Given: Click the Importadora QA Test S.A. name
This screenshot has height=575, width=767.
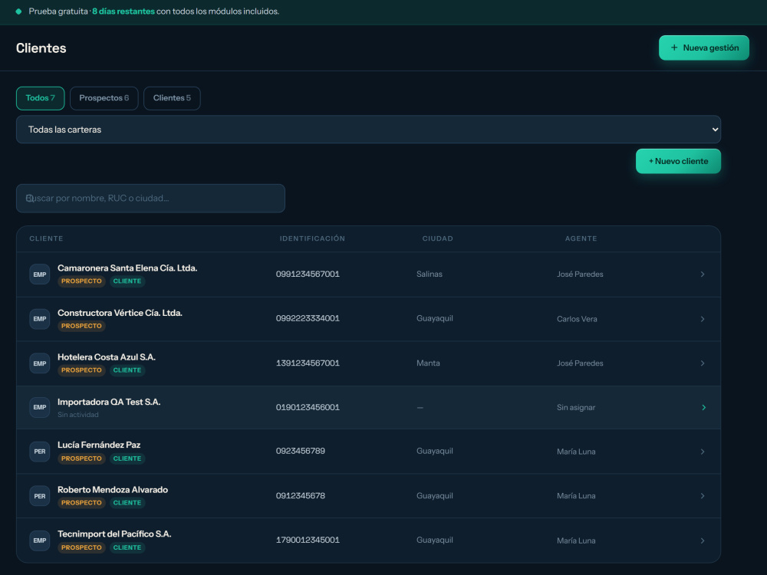Looking at the screenshot, I should click(109, 402).
